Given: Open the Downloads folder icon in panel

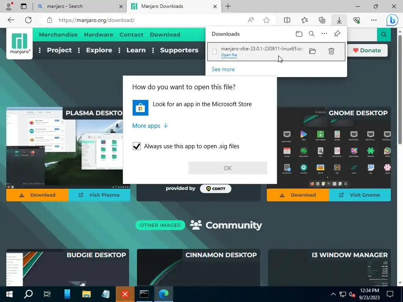Looking at the screenshot, I should [x=299, y=34].
